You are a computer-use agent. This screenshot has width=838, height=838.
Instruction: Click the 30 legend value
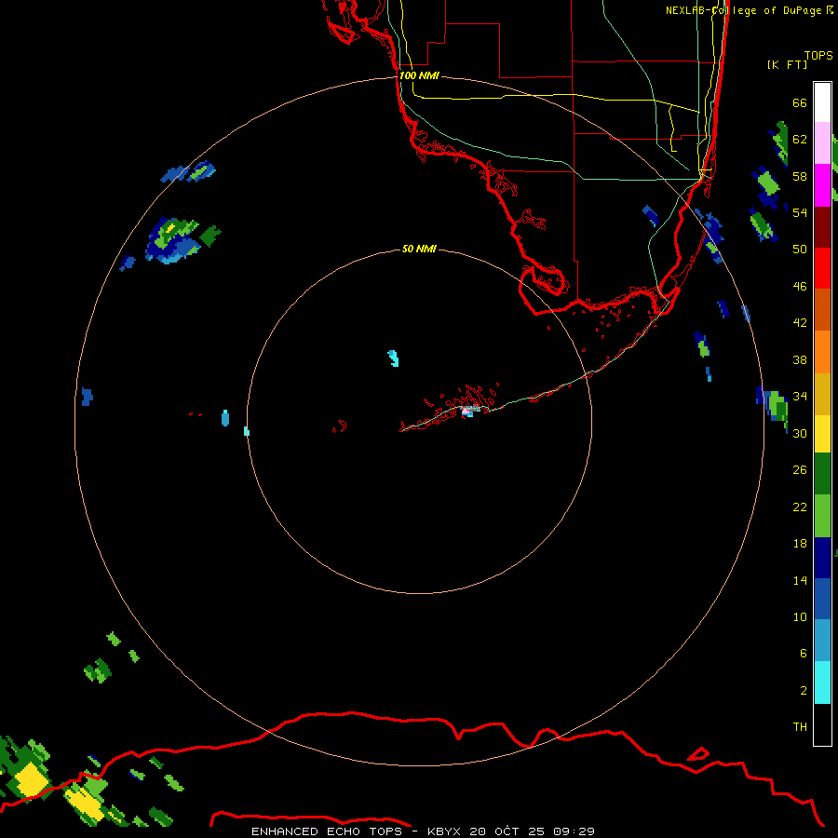coord(800,433)
